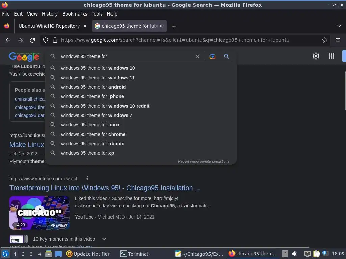Image resolution: width=346 pixels, height=259 pixels.
Task: Open the View menu
Action: click(x=32, y=14)
